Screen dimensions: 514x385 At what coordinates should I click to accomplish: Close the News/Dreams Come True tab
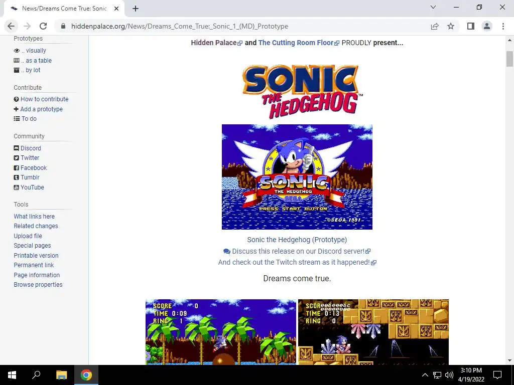tap(116, 9)
